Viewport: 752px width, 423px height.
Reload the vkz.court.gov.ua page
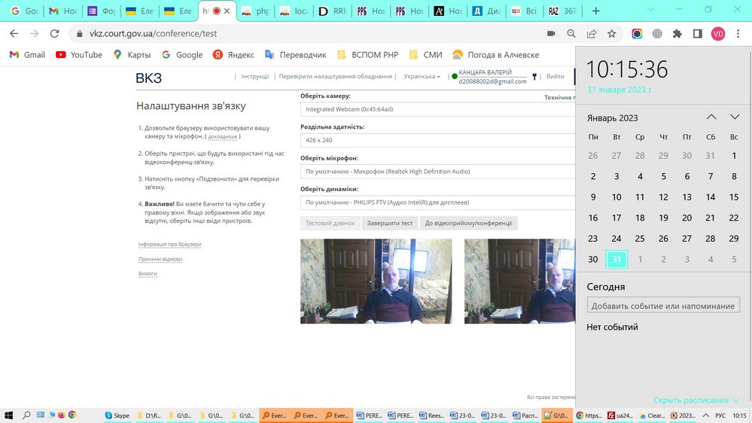pos(55,34)
